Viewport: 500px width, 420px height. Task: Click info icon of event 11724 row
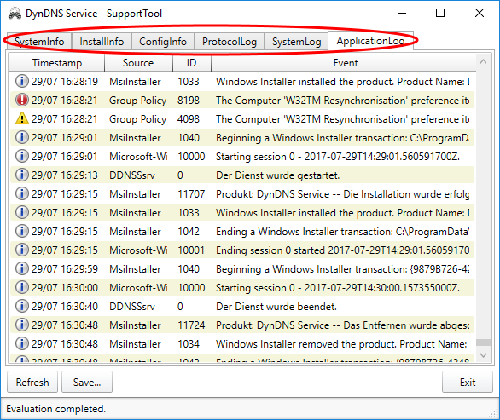22,325
